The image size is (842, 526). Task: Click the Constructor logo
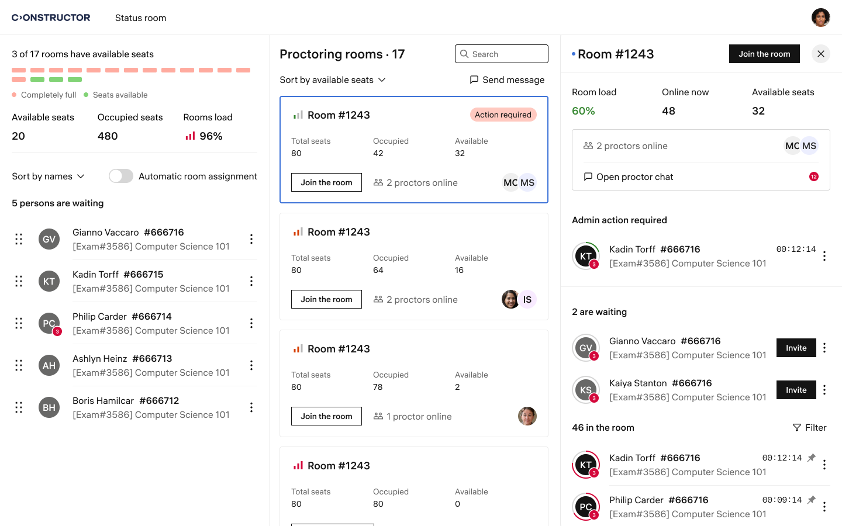51,18
